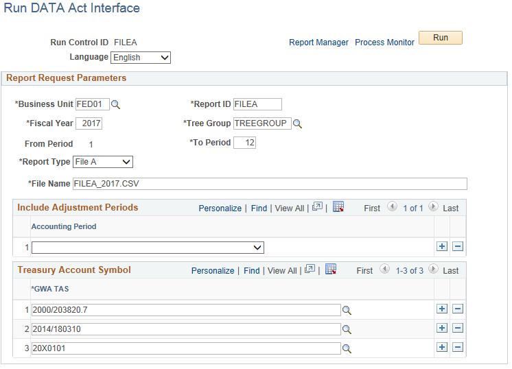Open Business Unit lookup magnifier
Image resolution: width=512 pixels, height=369 pixels.
115,105
